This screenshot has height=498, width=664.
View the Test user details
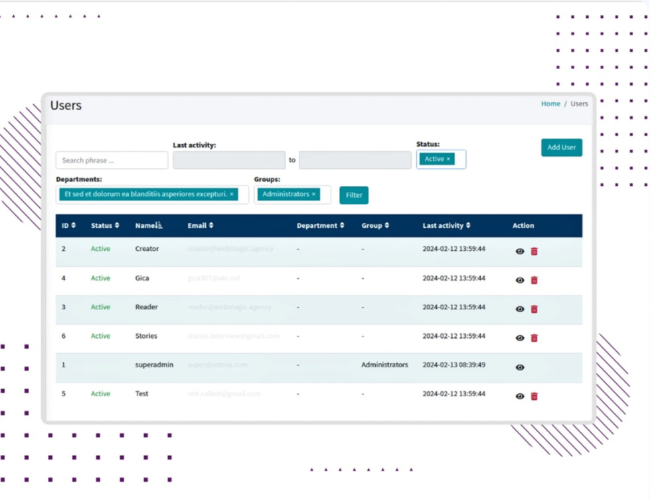pos(520,396)
